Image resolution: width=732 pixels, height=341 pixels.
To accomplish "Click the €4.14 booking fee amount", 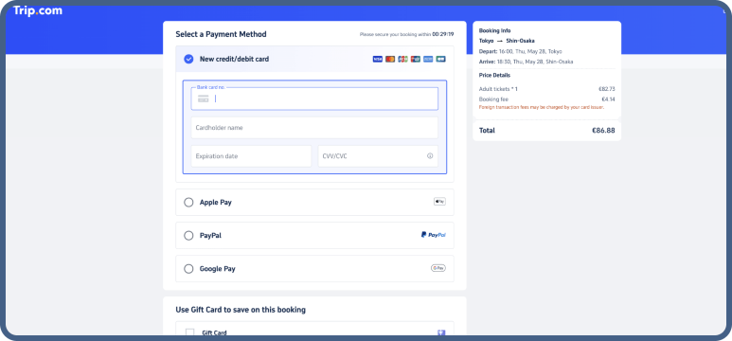I will pos(608,99).
